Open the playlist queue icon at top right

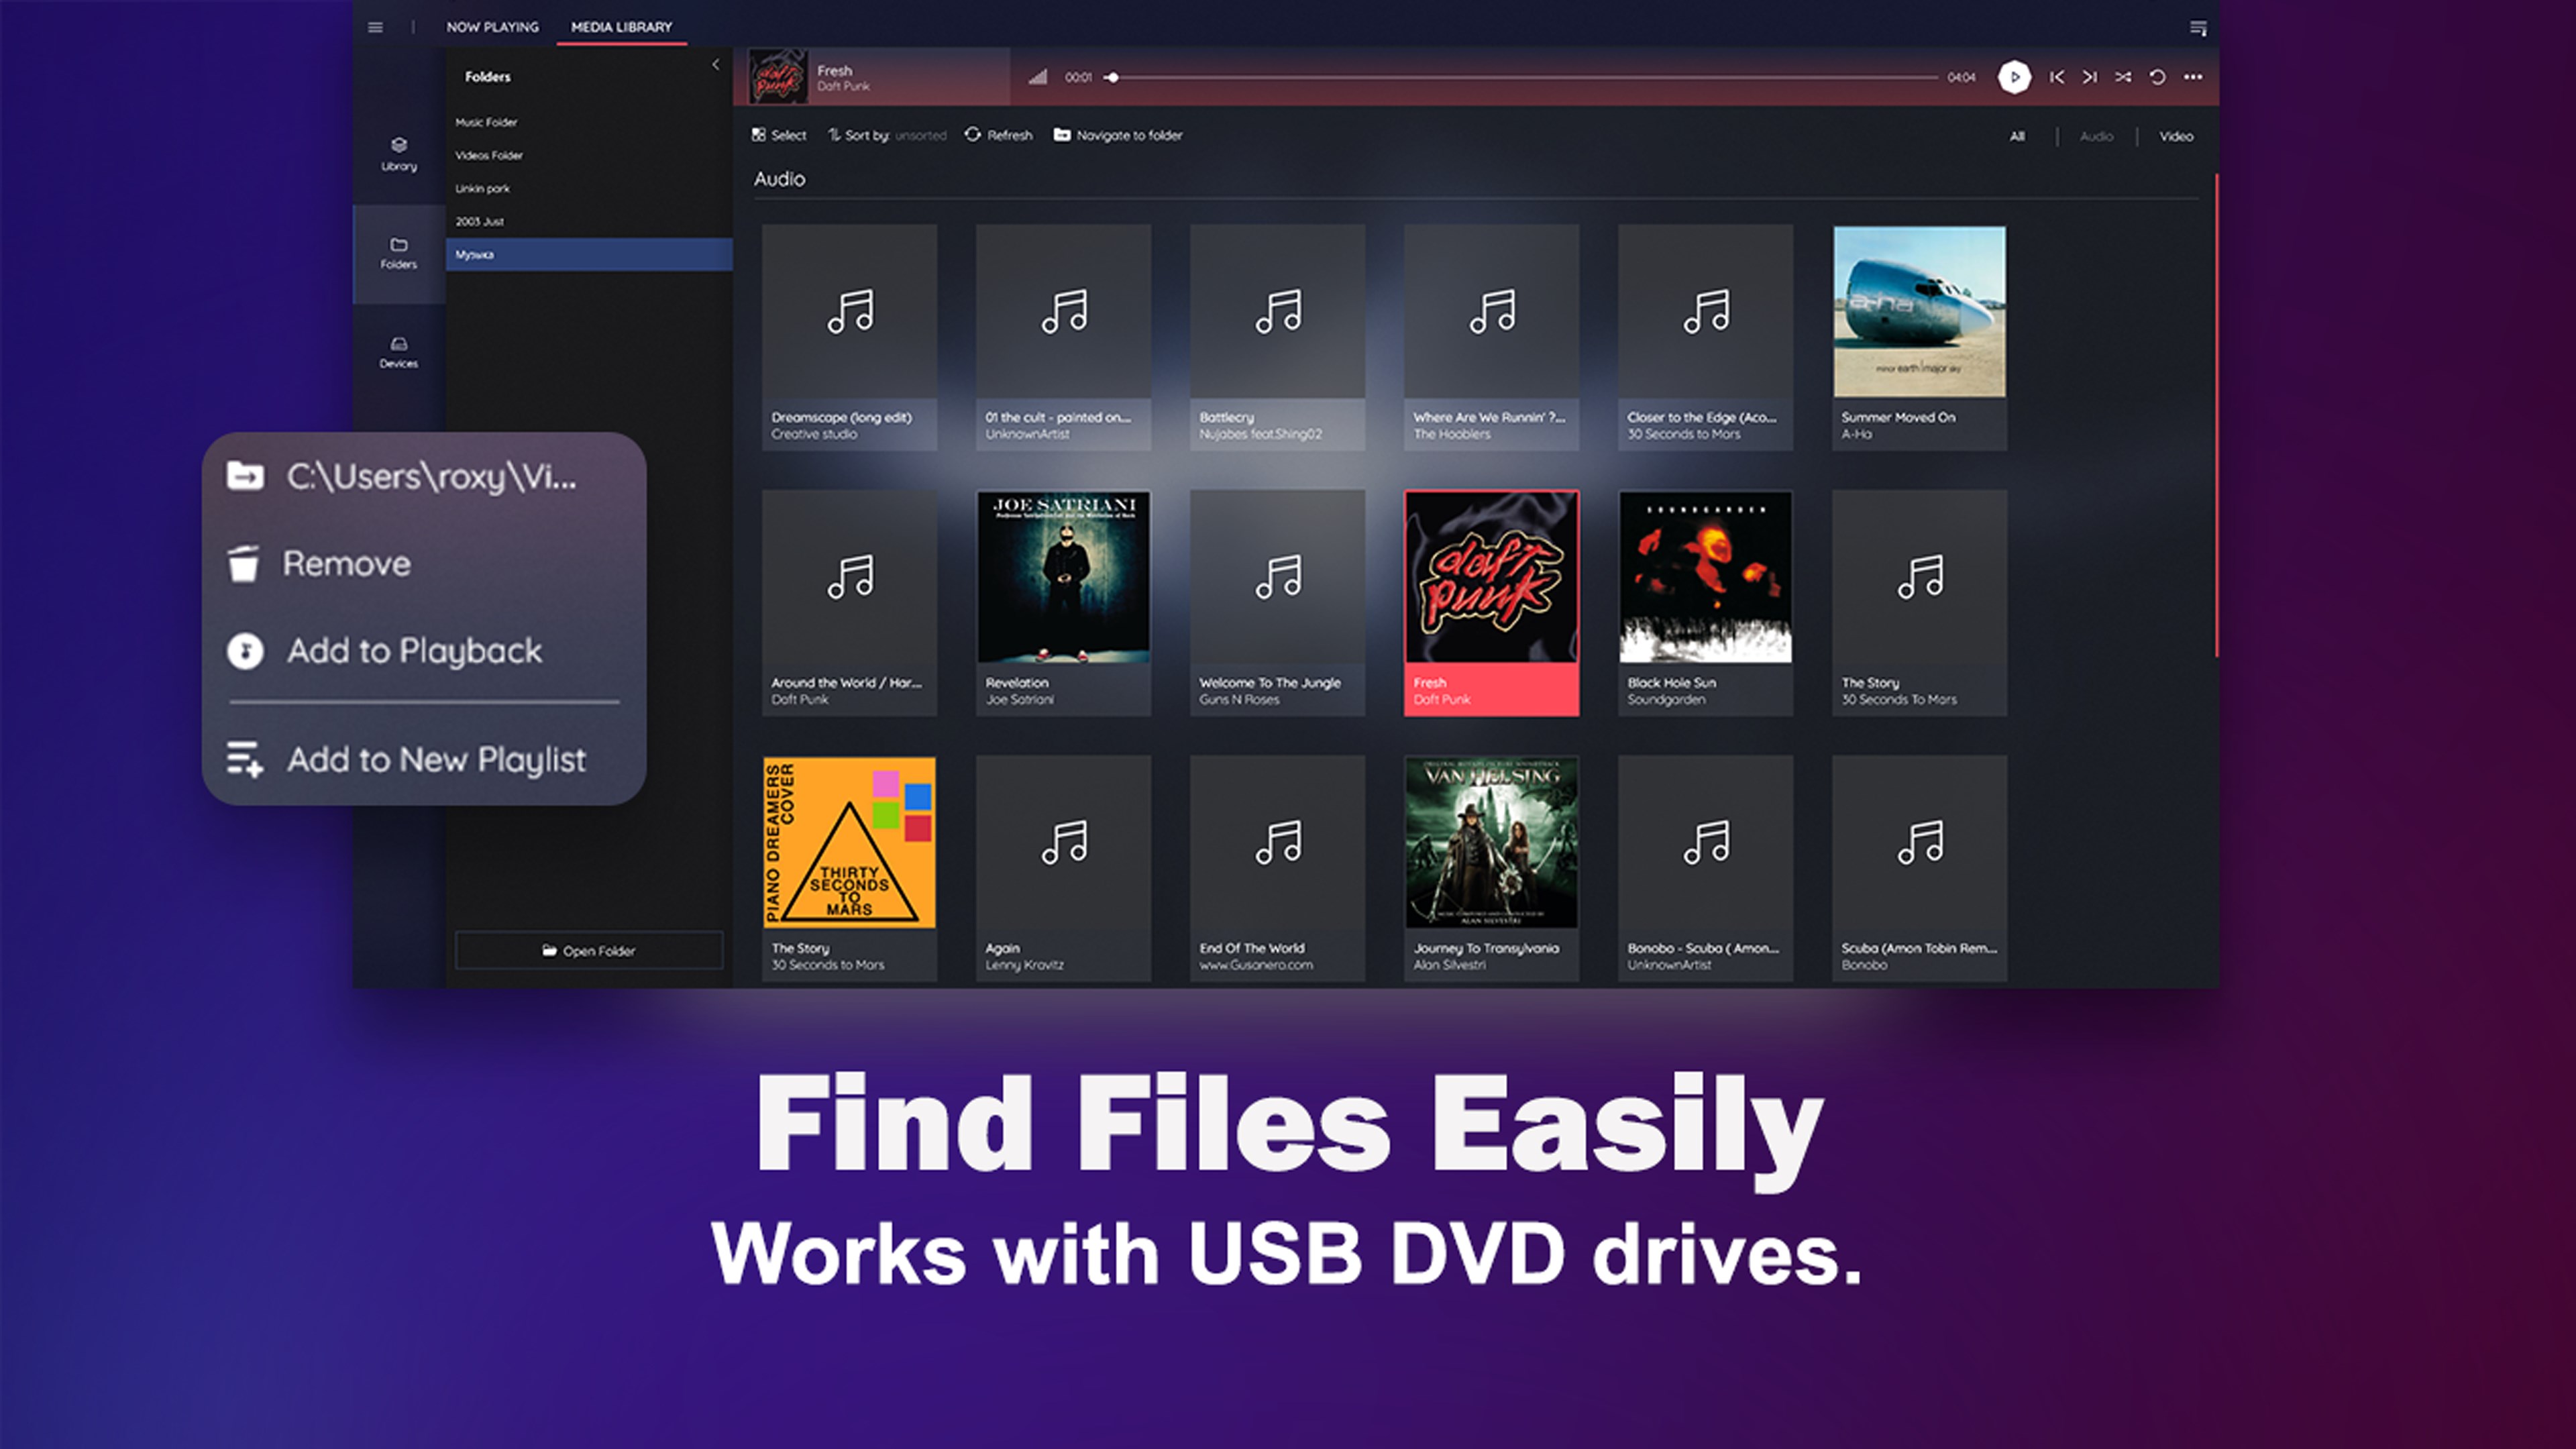2198,28
